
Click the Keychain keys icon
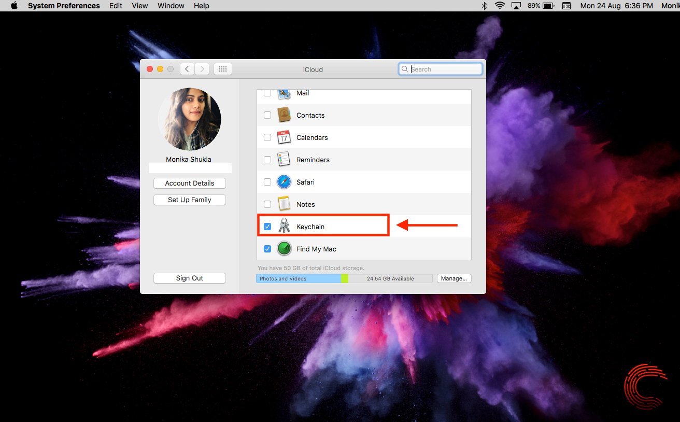[284, 226]
